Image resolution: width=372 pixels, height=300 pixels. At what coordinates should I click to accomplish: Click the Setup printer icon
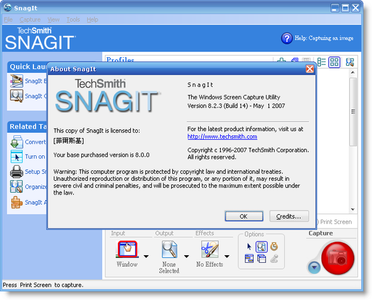pos(16,171)
